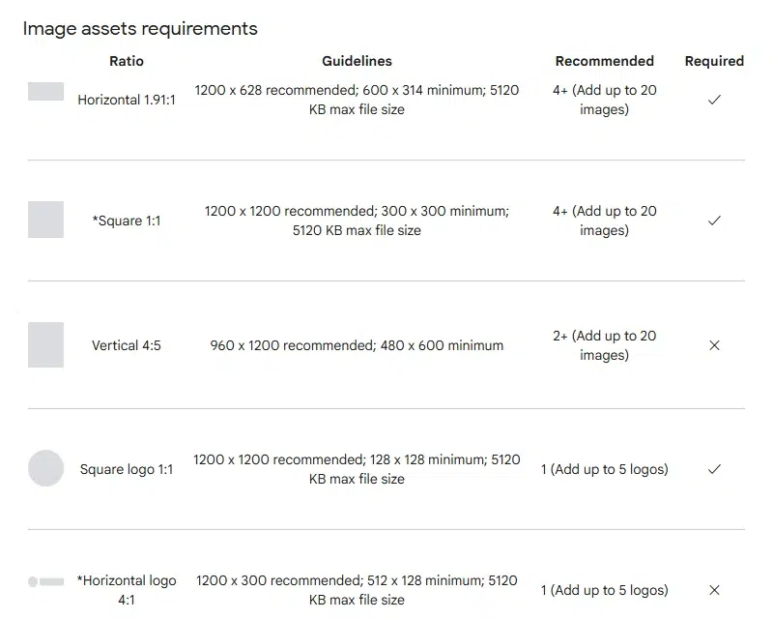Viewport: 773px width, 620px height.
Task: Click the Vertical 4:5 placeholder image
Action: point(45,344)
